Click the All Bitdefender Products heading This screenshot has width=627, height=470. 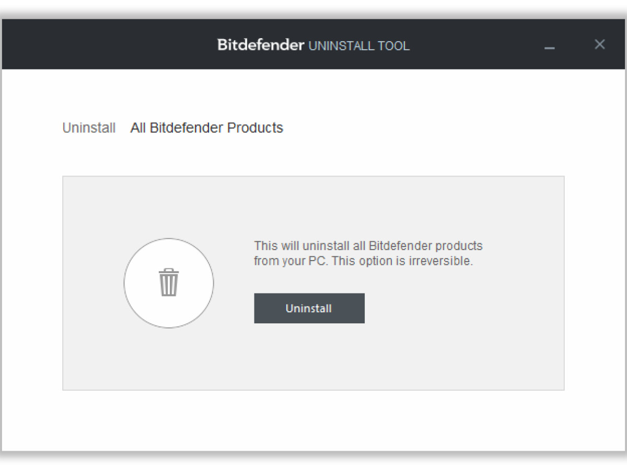206,127
